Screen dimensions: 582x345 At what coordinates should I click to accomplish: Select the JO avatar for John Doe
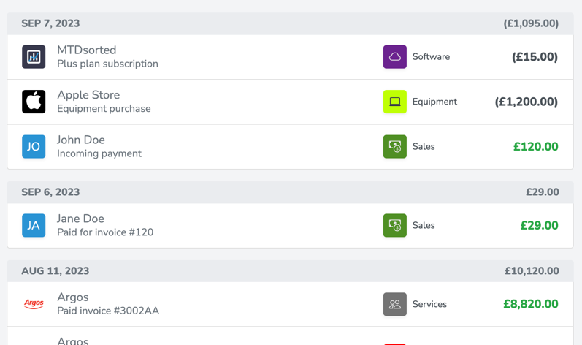pos(34,147)
